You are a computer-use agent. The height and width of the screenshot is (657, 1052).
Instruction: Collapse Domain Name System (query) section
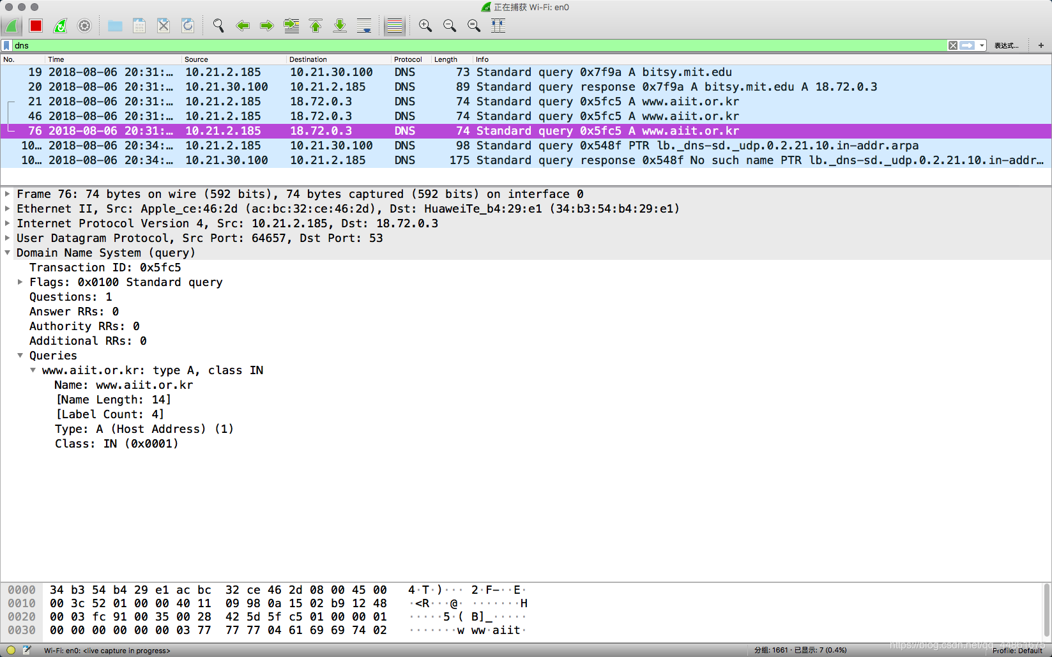point(8,252)
